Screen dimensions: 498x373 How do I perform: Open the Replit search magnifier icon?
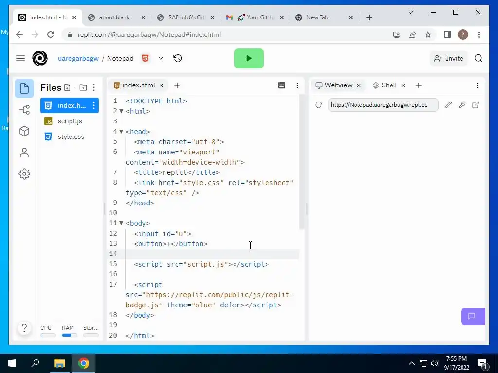click(479, 58)
